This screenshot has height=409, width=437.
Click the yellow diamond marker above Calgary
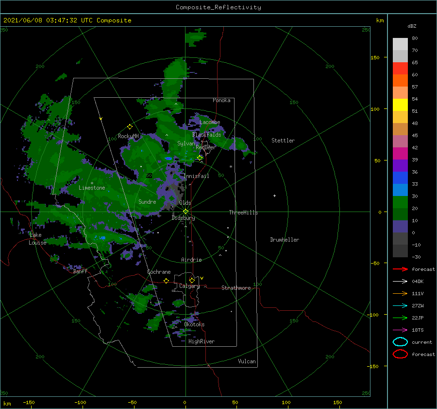[x=192, y=280]
